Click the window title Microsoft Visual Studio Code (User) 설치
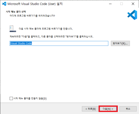Image resolution: width=139 pixels, height=114 pixels. (35, 4)
